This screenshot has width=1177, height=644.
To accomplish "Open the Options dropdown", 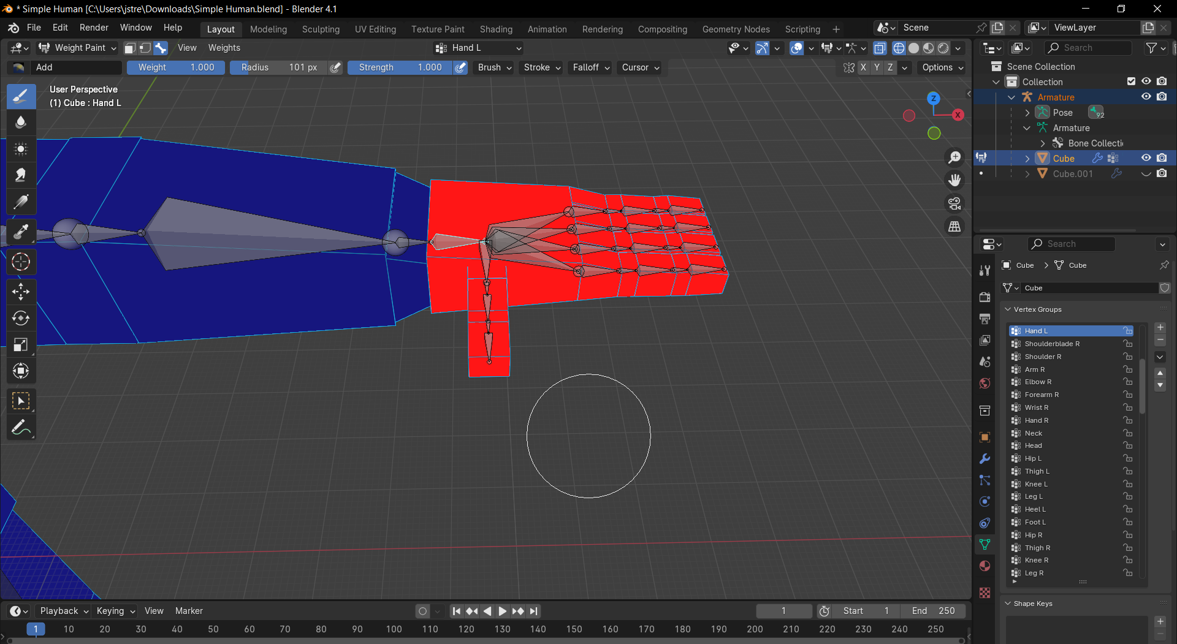I will (x=943, y=67).
